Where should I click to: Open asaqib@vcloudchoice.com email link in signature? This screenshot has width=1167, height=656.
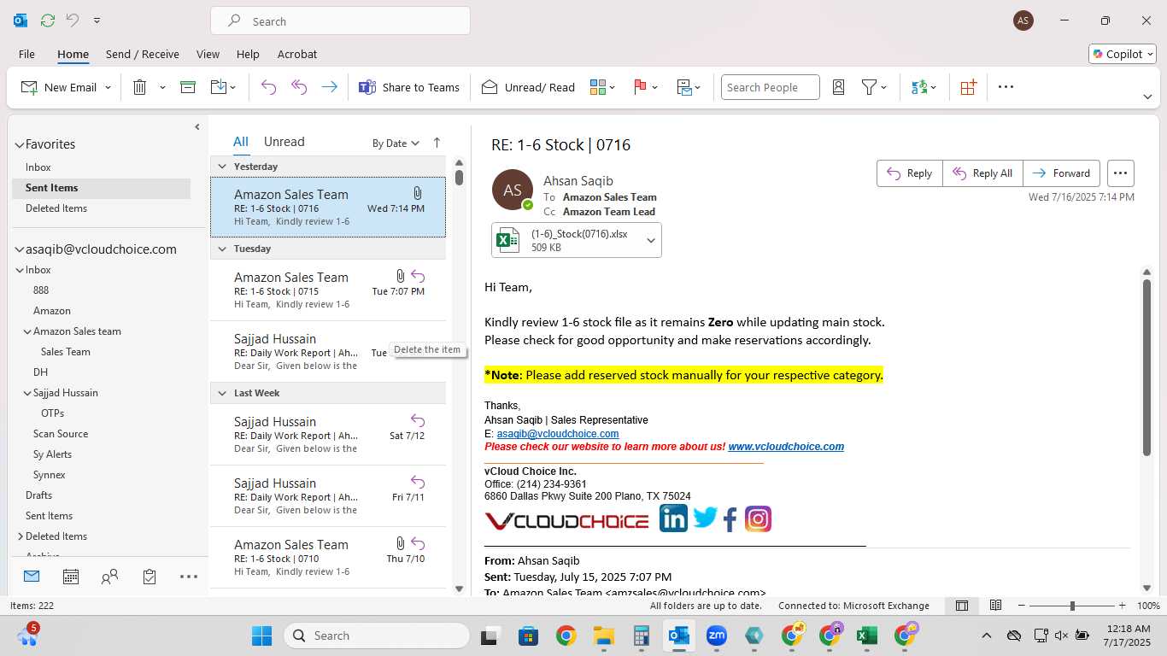pos(558,434)
